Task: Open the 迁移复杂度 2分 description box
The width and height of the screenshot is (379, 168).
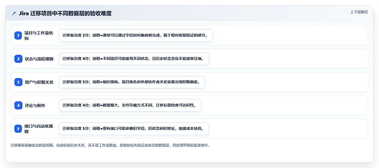Action: pyautogui.click(x=136, y=35)
